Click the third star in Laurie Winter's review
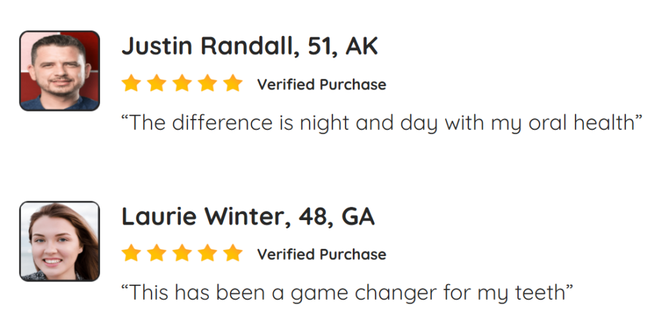Viewport: 669px width, 320px height. click(x=182, y=254)
